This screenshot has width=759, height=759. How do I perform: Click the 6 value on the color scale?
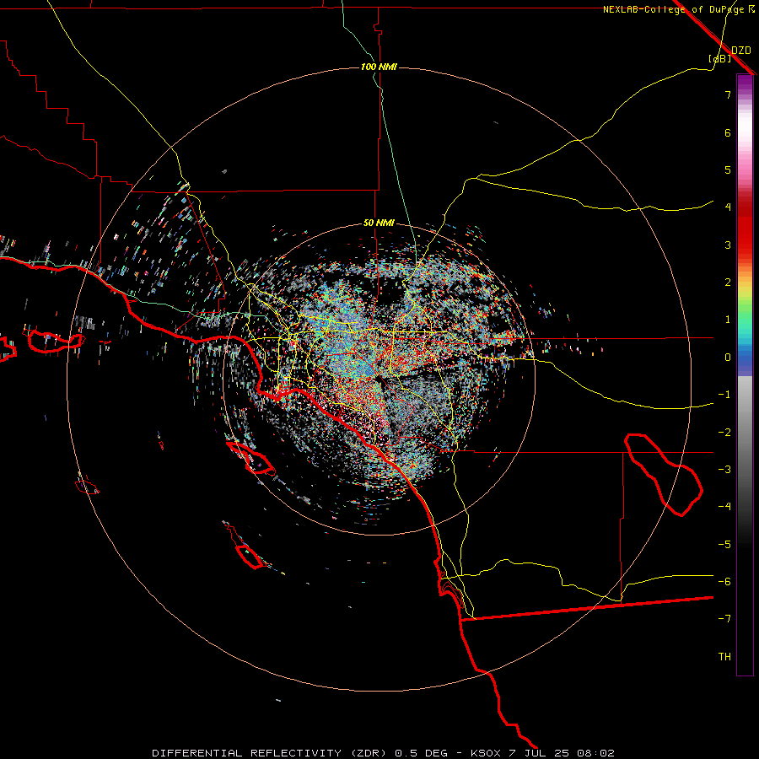(x=728, y=132)
